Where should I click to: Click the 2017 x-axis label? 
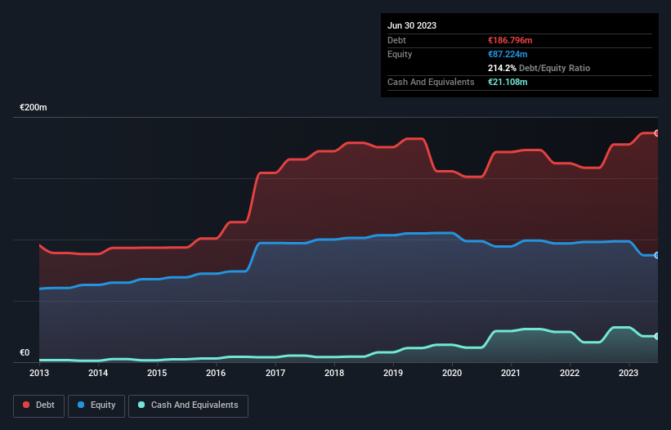tap(275, 373)
